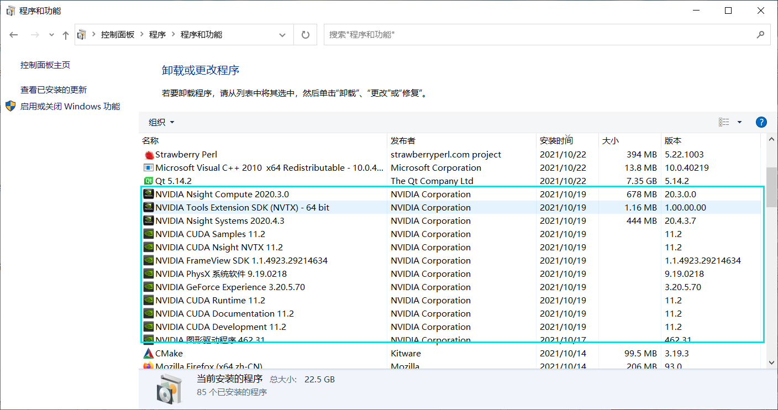Click the NVIDIA Tools Extension SDK icon

149,208
